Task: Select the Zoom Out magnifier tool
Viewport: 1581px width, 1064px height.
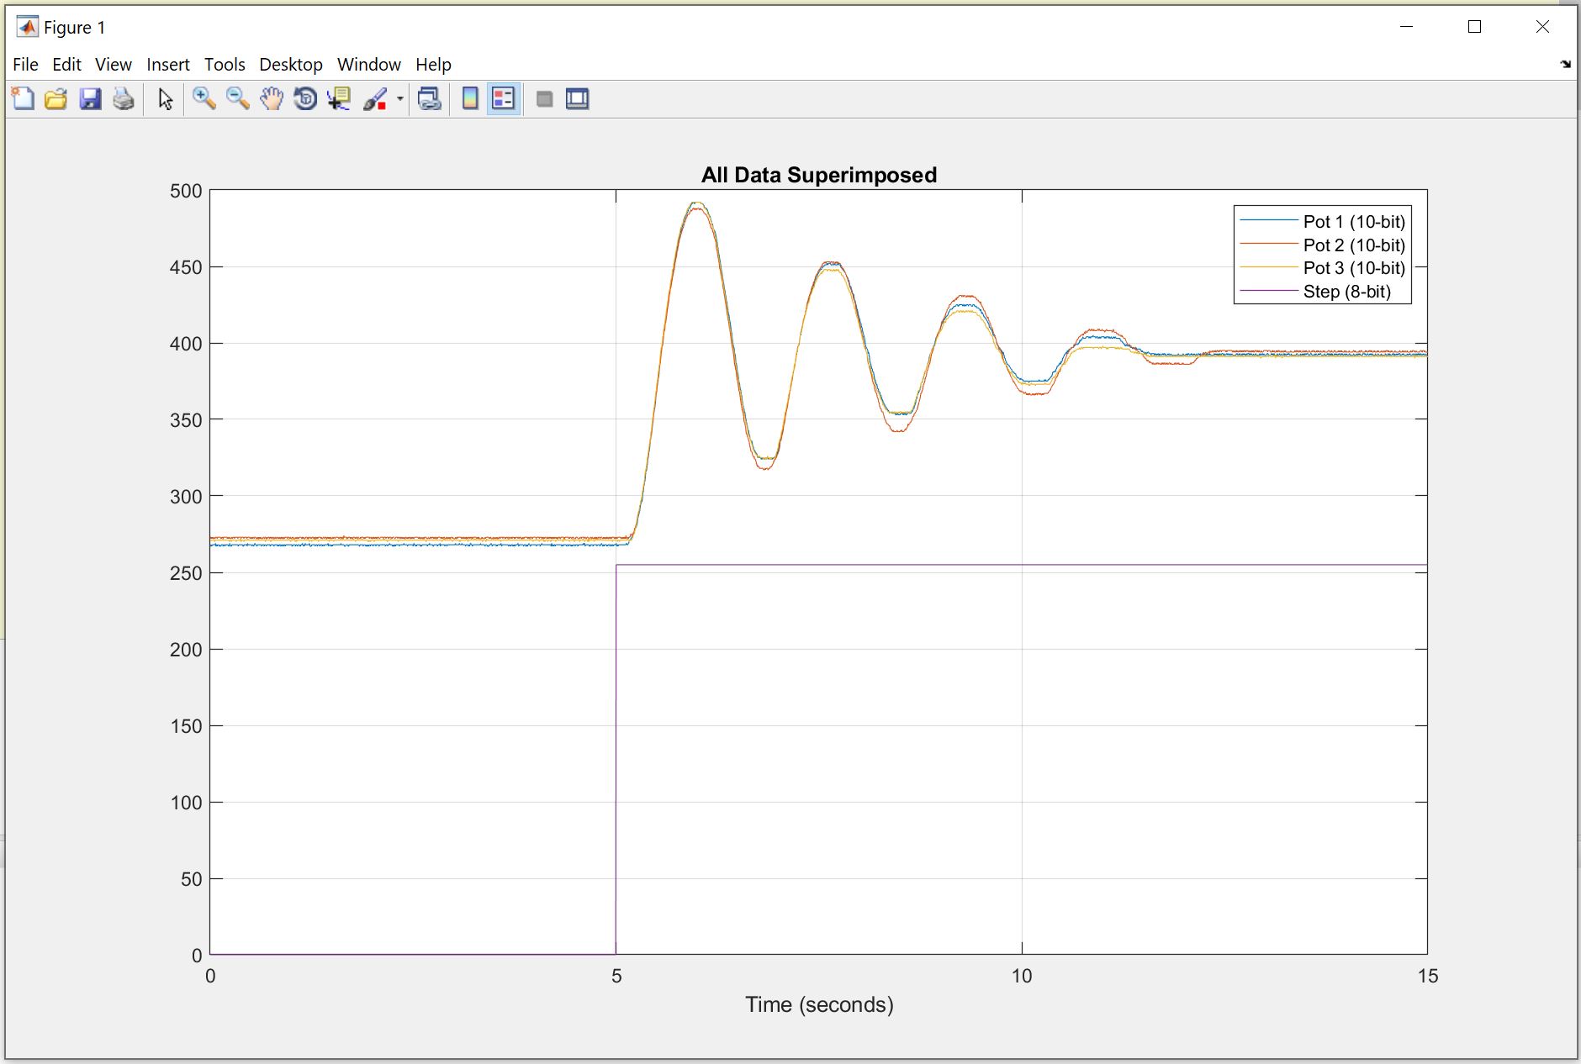Action: pos(238,99)
